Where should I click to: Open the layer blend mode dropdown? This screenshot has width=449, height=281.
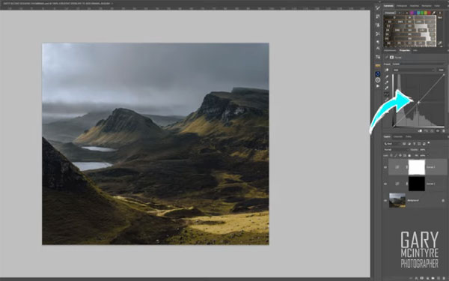point(396,150)
